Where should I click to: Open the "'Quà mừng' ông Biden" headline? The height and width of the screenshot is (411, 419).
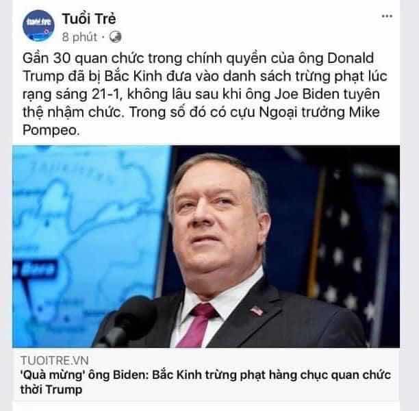205,382
